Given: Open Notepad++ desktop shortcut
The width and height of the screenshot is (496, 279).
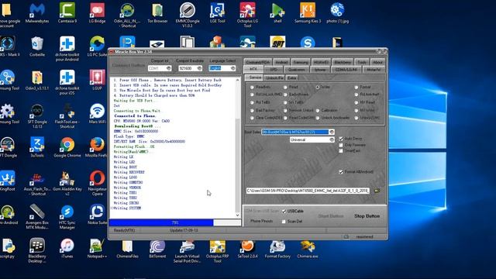Looking at the screenshot, I should pyautogui.click(x=97, y=249).
